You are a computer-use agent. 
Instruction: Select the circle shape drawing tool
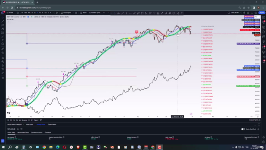[x=174, y=13]
